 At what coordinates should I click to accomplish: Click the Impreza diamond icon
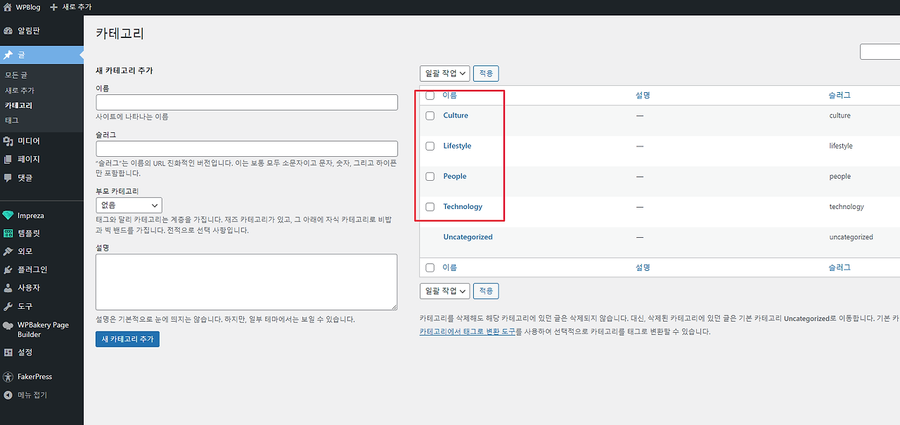pyautogui.click(x=8, y=216)
